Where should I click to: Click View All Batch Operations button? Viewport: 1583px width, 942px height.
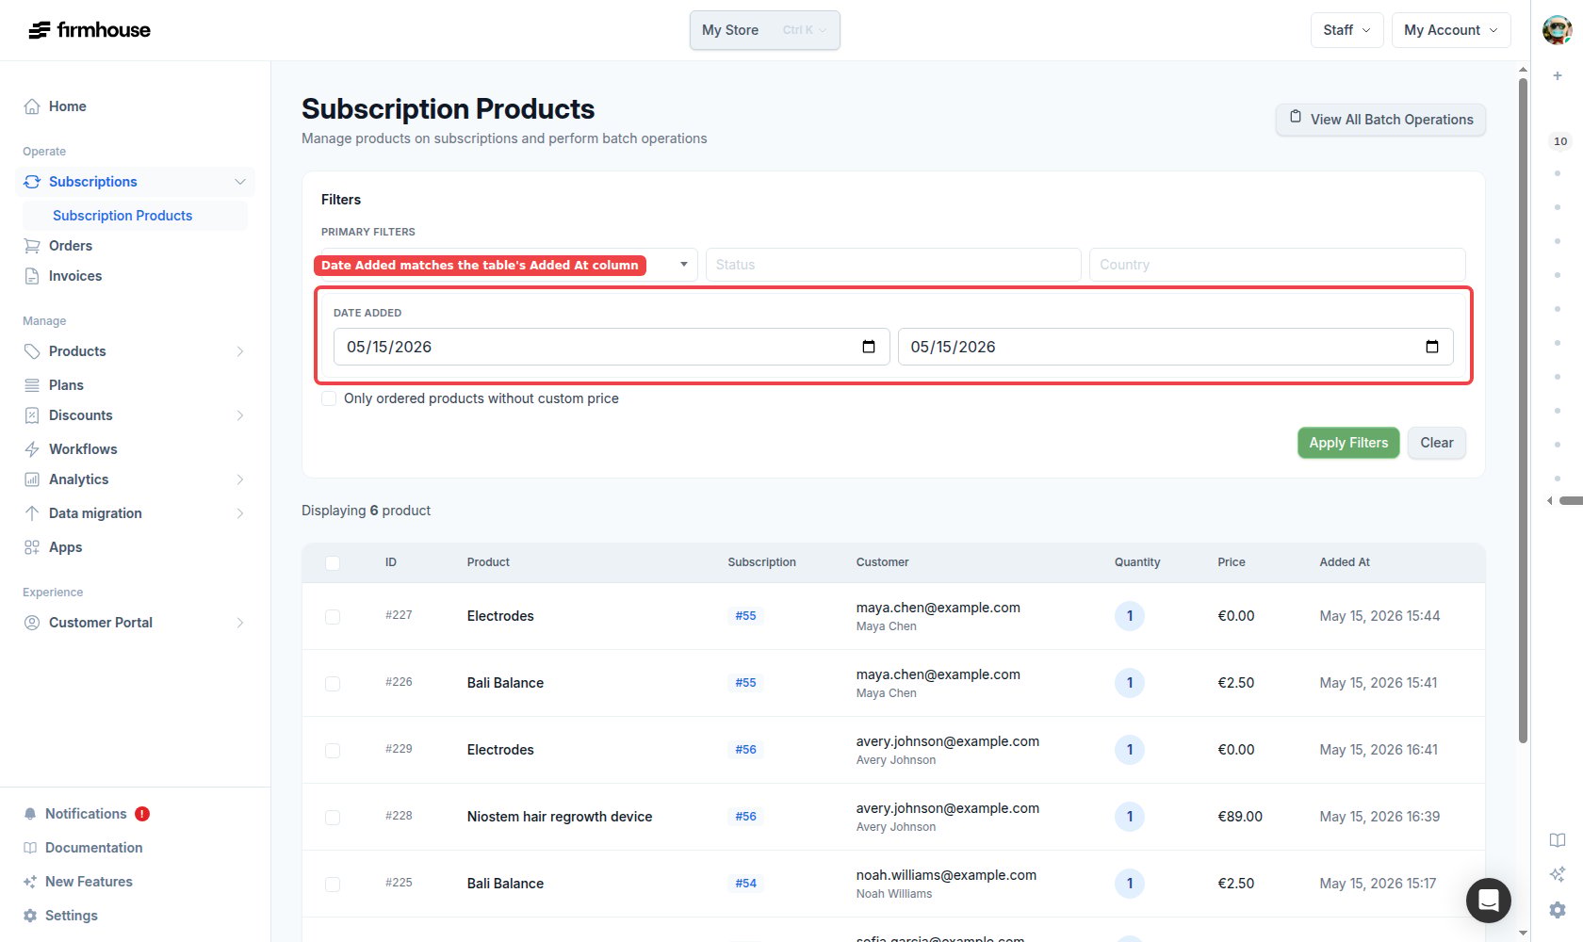(1380, 120)
